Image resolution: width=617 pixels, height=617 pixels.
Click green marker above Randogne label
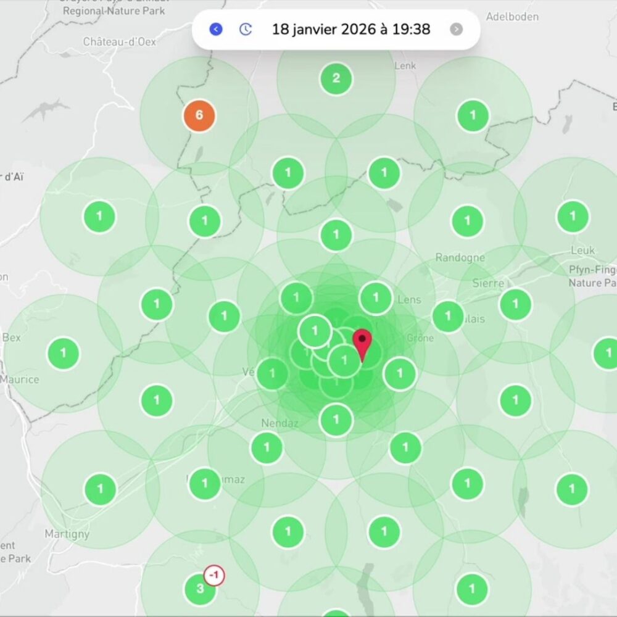click(467, 221)
